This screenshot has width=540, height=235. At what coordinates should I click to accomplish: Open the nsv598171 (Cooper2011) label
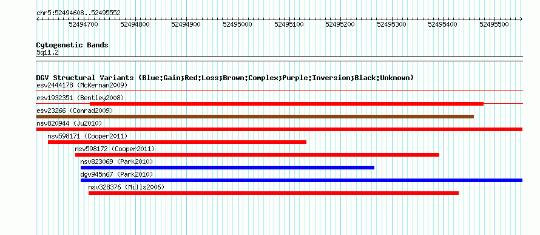(x=87, y=136)
